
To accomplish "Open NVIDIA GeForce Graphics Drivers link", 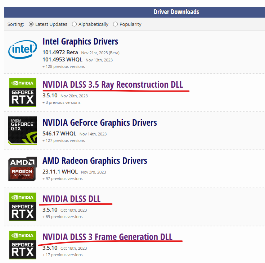I will [100, 123].
